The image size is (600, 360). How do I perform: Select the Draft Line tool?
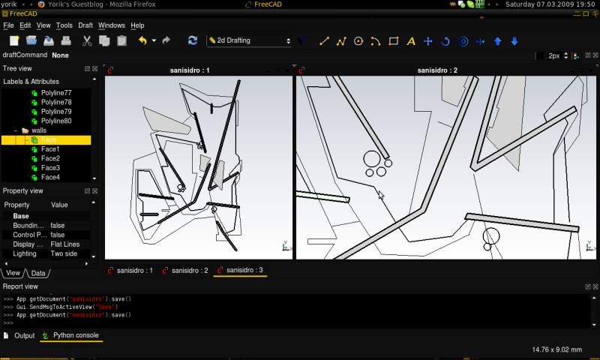point(324,40)
